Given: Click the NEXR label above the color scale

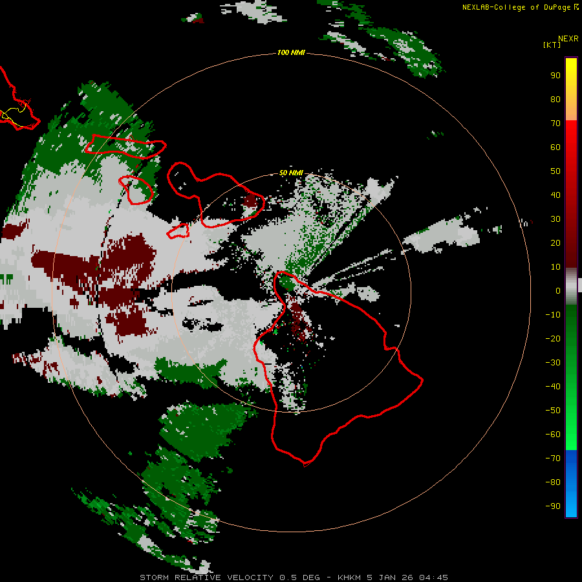Looking at the screenshot, I should click(x=568, y=39).
